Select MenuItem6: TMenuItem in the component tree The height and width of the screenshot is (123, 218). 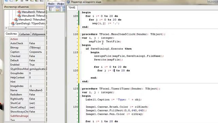point(33,16)
